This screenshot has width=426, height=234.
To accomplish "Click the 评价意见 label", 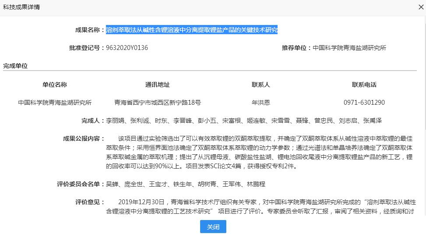I will (90, 202).
